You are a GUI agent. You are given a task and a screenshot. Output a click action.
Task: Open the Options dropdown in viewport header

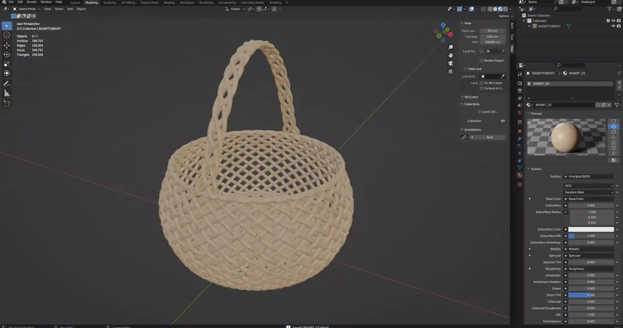coord(504,16)
